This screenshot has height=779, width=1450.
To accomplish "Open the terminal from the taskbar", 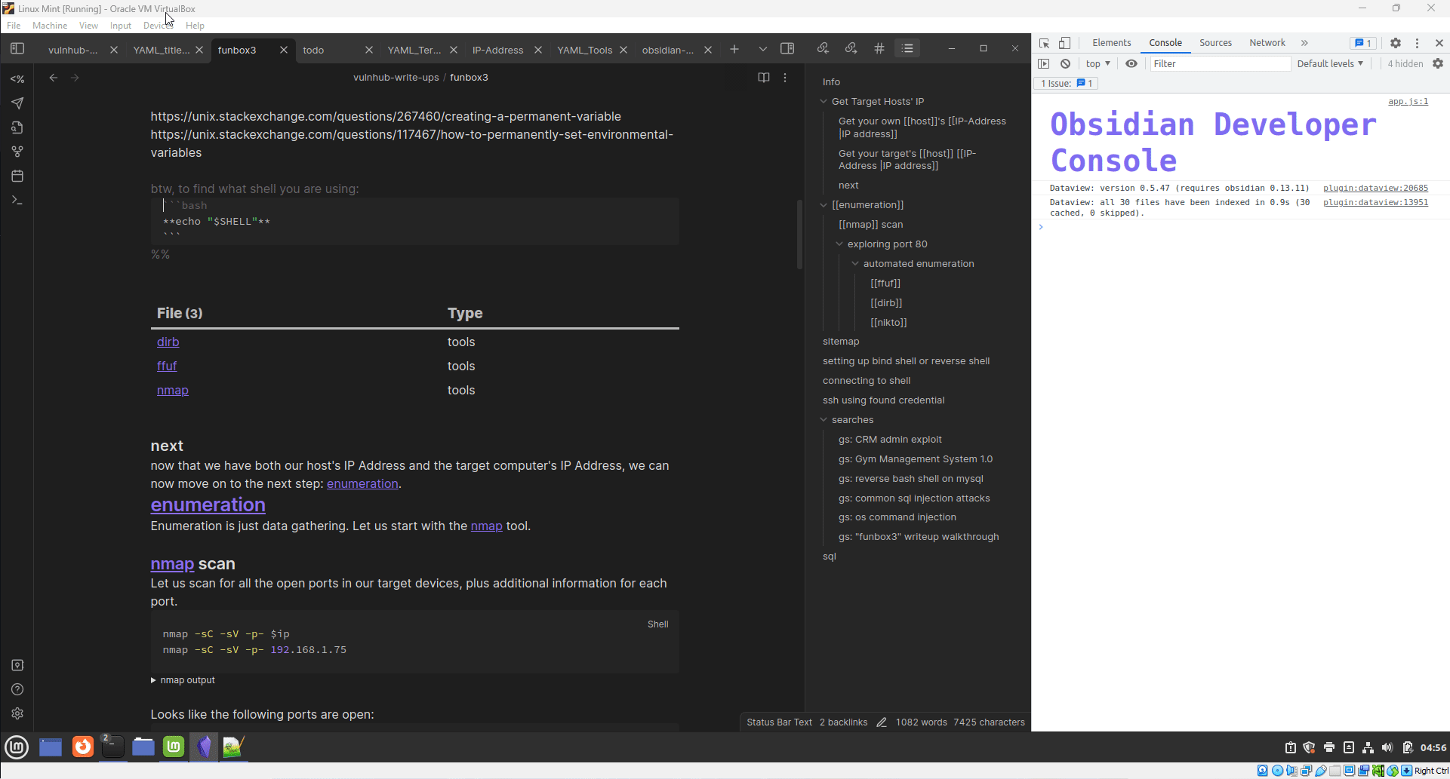I will [x=112, y=747].
